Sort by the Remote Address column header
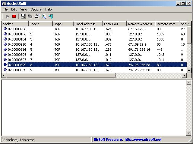 pyautogui.click(x=141, y=24)
